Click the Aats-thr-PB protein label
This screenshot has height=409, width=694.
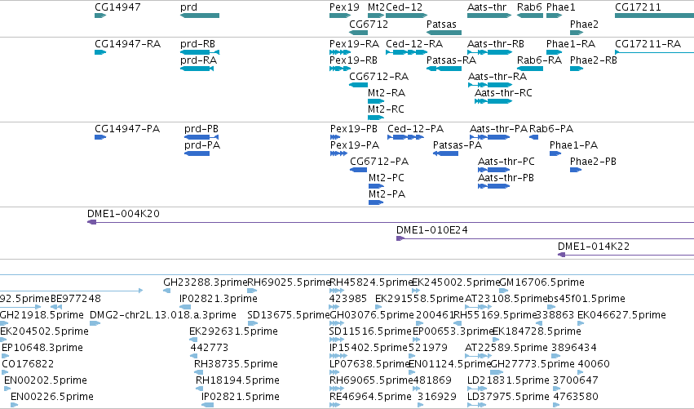point(506,178)
